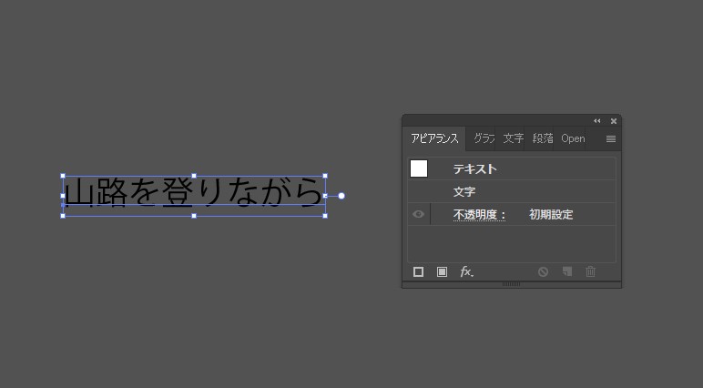Click bottom-center handle of text bounding box
Viewport: 703px width, 388px height.
[x=194, y=216]
